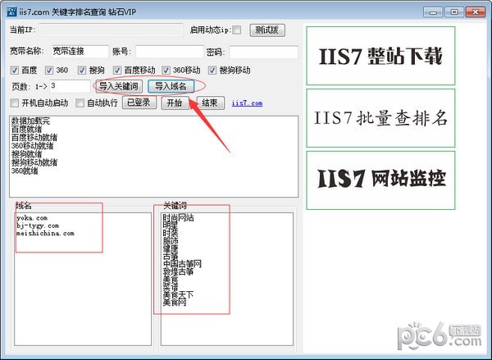This screenshot has height=360, width=492.
Task: Maximize the iis7.com window
Action: [454, 12]
